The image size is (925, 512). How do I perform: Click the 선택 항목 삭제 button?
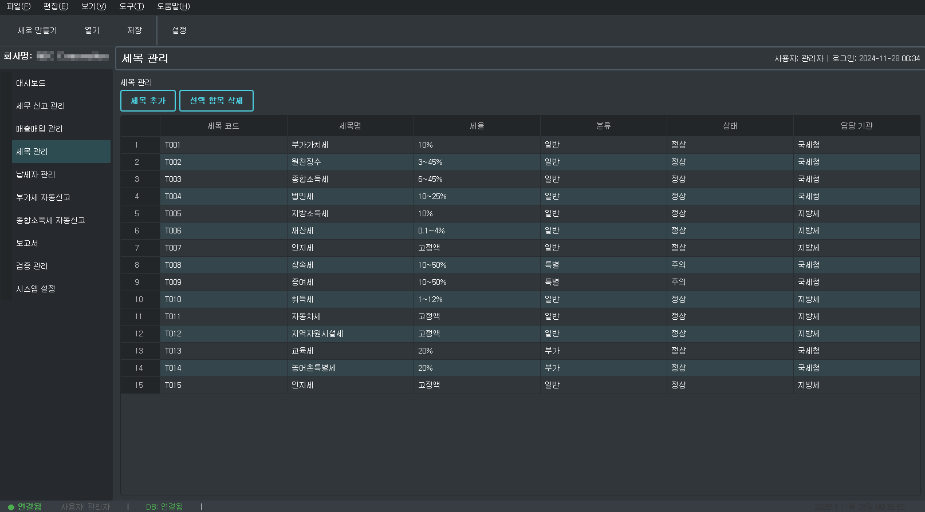(216, 101)
